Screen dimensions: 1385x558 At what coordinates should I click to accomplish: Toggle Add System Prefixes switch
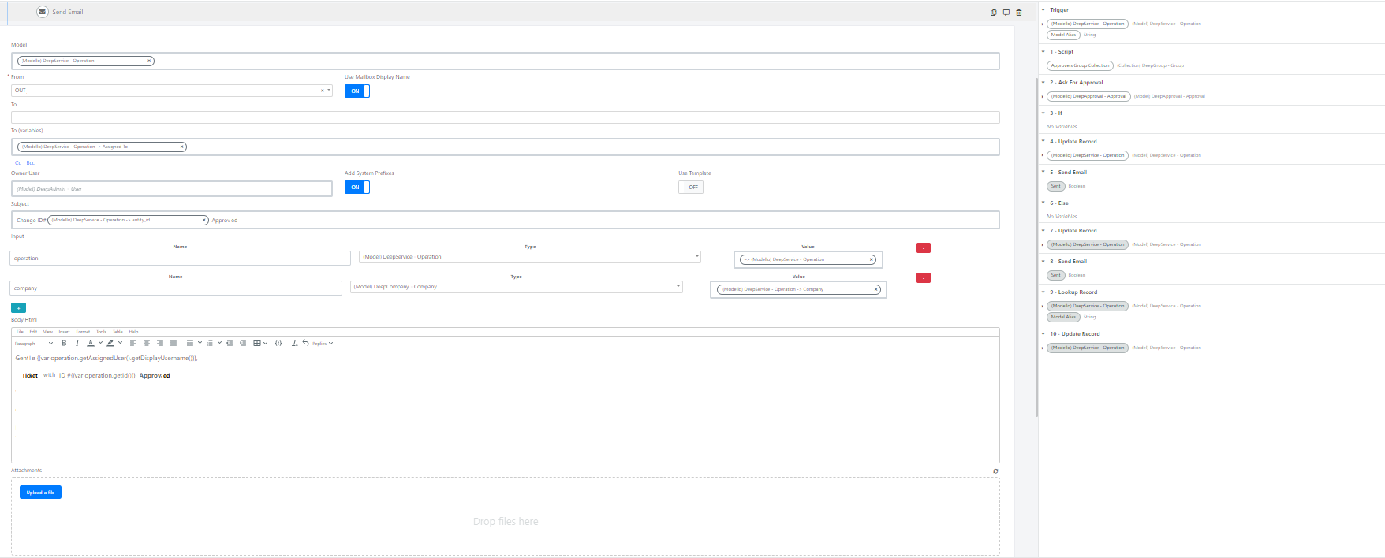(357, 187)
